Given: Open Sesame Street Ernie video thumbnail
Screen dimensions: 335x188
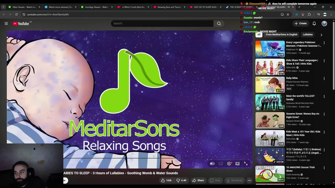Looking at the screenshot, I should (270, 120).
